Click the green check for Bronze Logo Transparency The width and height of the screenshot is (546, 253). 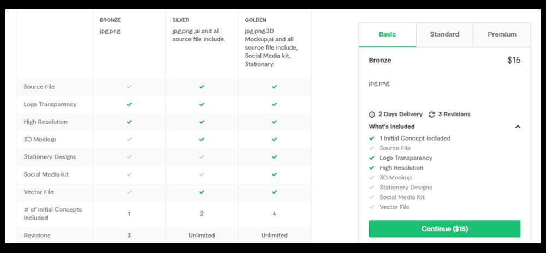point(129,104)
